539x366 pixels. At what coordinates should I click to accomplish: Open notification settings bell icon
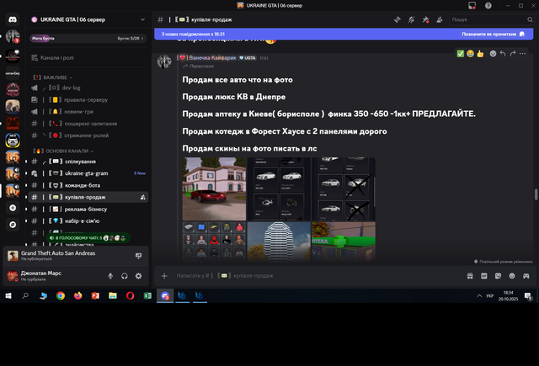click(412, 19)
